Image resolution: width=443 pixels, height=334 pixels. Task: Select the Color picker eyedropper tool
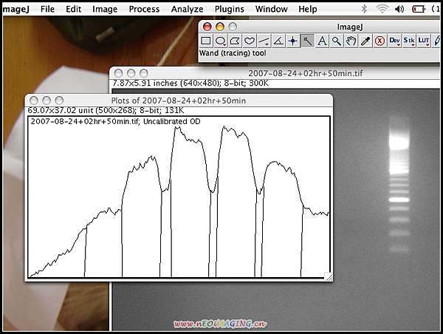pyautogui.click(x=365, y=41)
